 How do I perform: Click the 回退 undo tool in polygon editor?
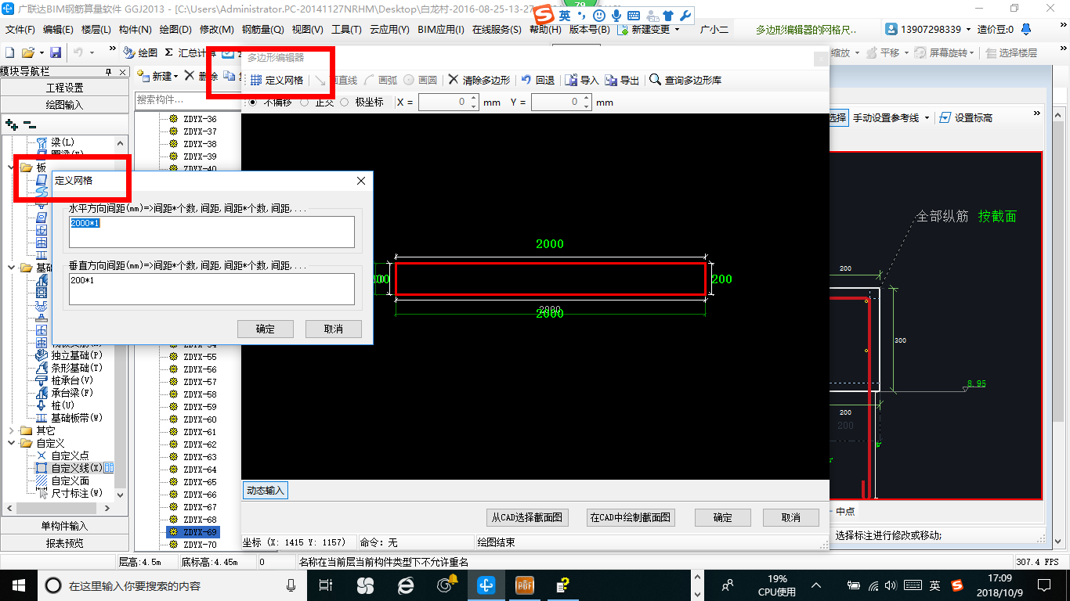[537, 80]
